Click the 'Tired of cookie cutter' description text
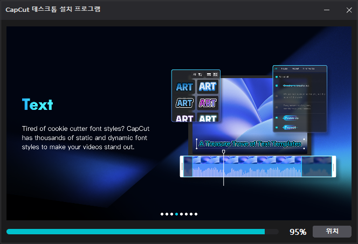This screenshot has width=358, height=244. pos(86,138)
